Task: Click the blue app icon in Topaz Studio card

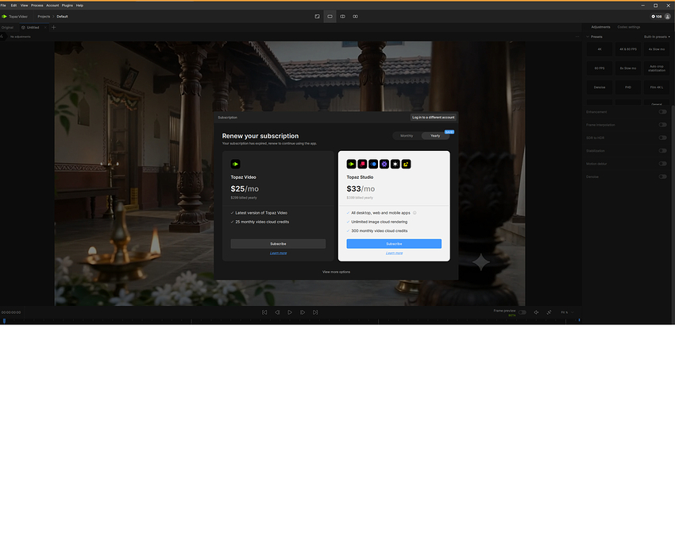Action: 373,165
